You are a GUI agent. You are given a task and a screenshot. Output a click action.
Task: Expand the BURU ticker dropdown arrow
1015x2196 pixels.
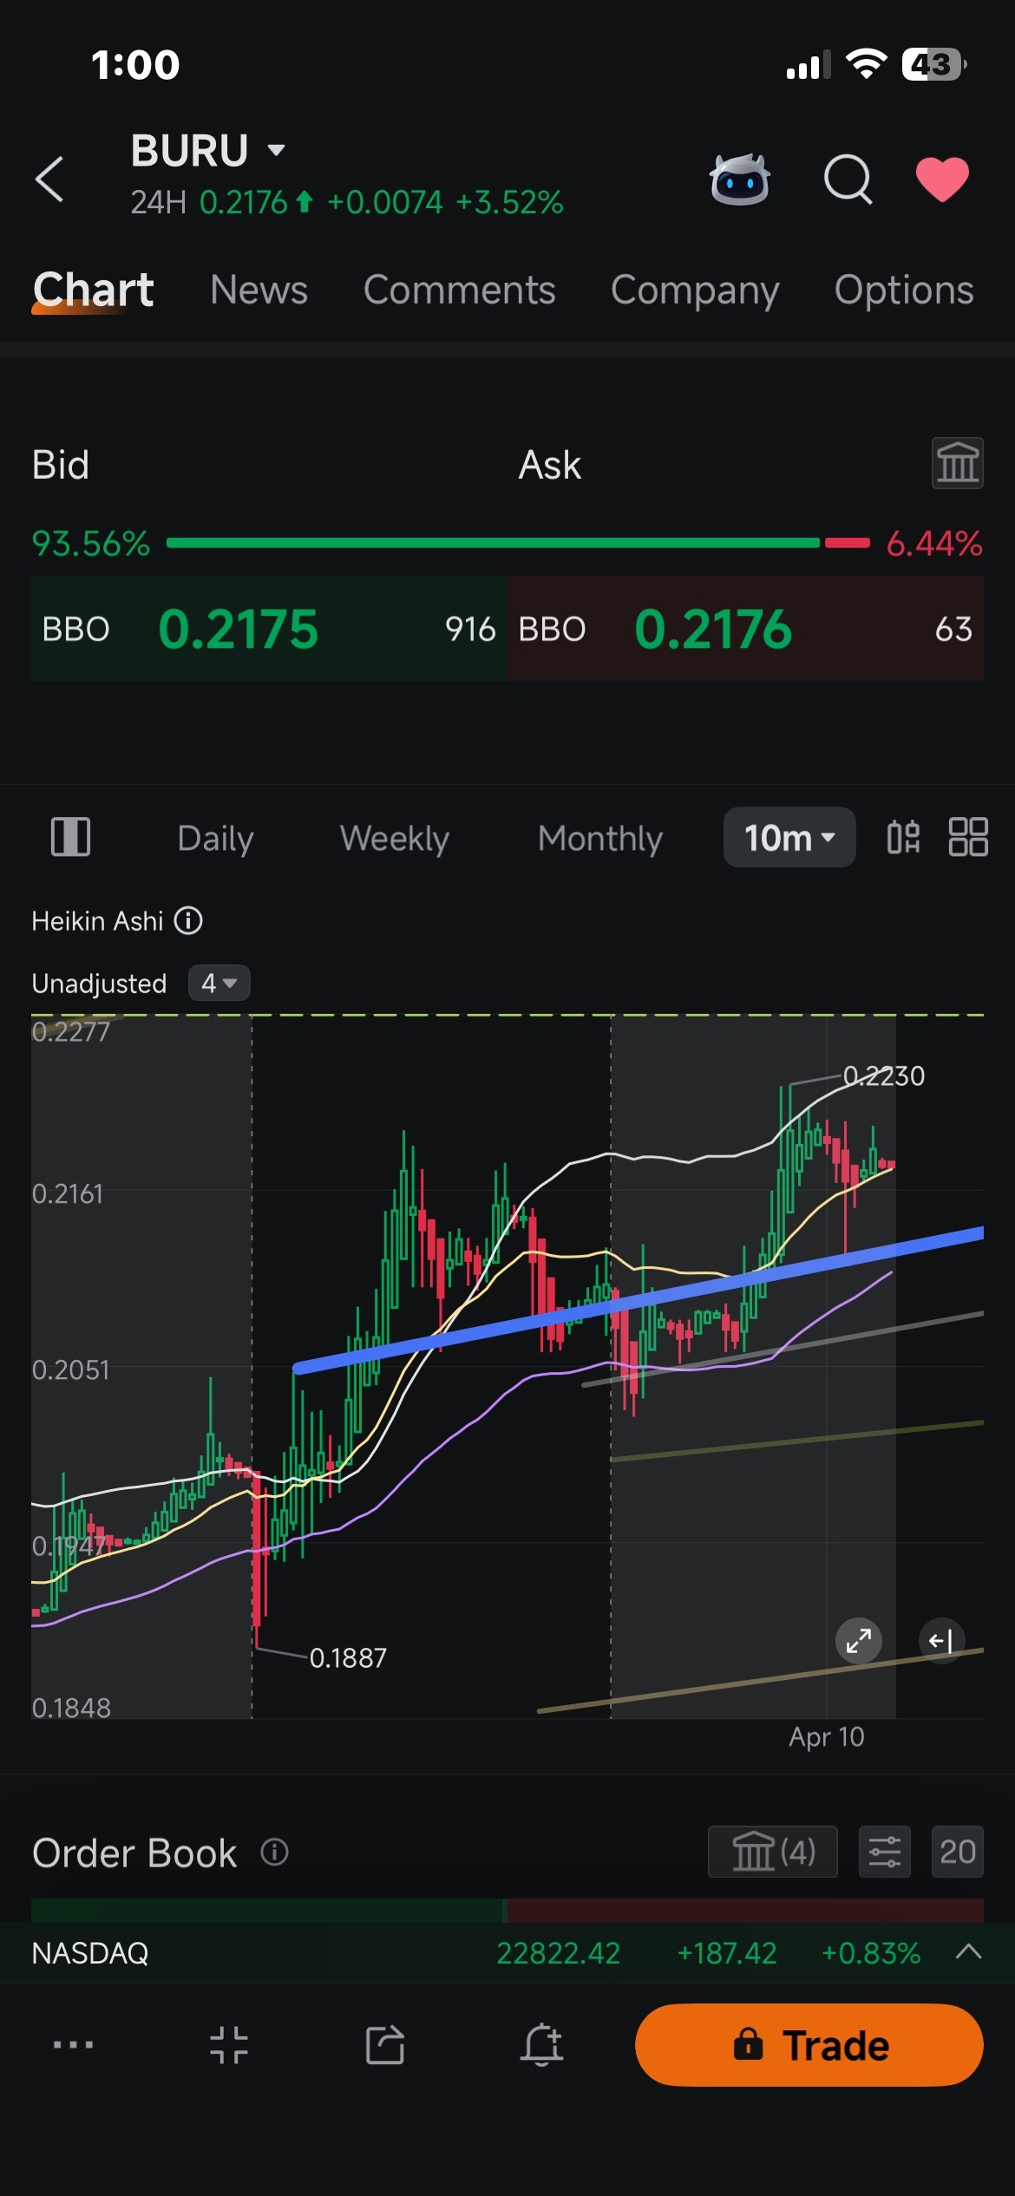click(276, 150)
